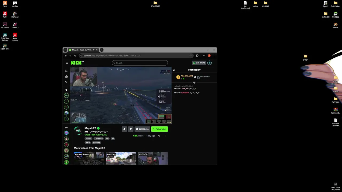Screen dimensions: 342x192
Task: Open the 07:05:39 video thumbnail
Action: 153,158
